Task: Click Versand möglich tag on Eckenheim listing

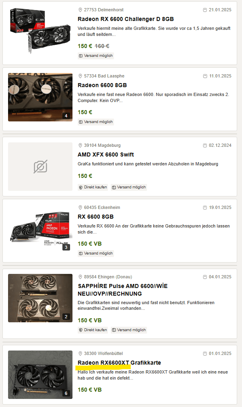Action: pos(96,253)
